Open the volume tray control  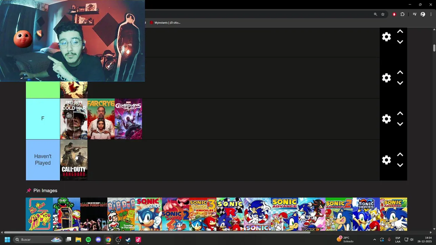[411, 240]
